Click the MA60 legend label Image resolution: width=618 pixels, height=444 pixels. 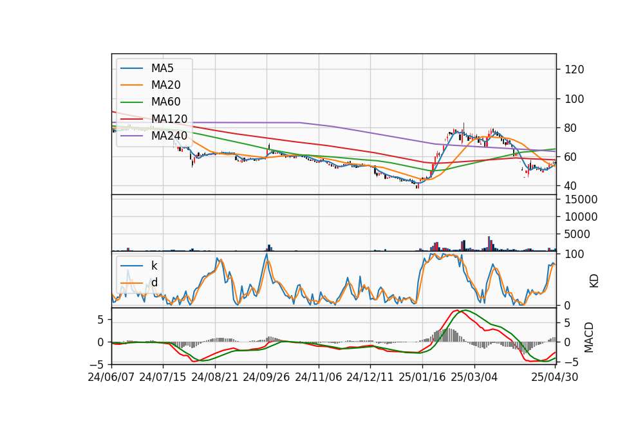[165, 102]
